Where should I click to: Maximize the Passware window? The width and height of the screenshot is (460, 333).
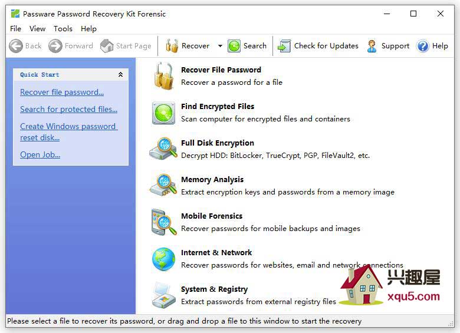(413, 14)
